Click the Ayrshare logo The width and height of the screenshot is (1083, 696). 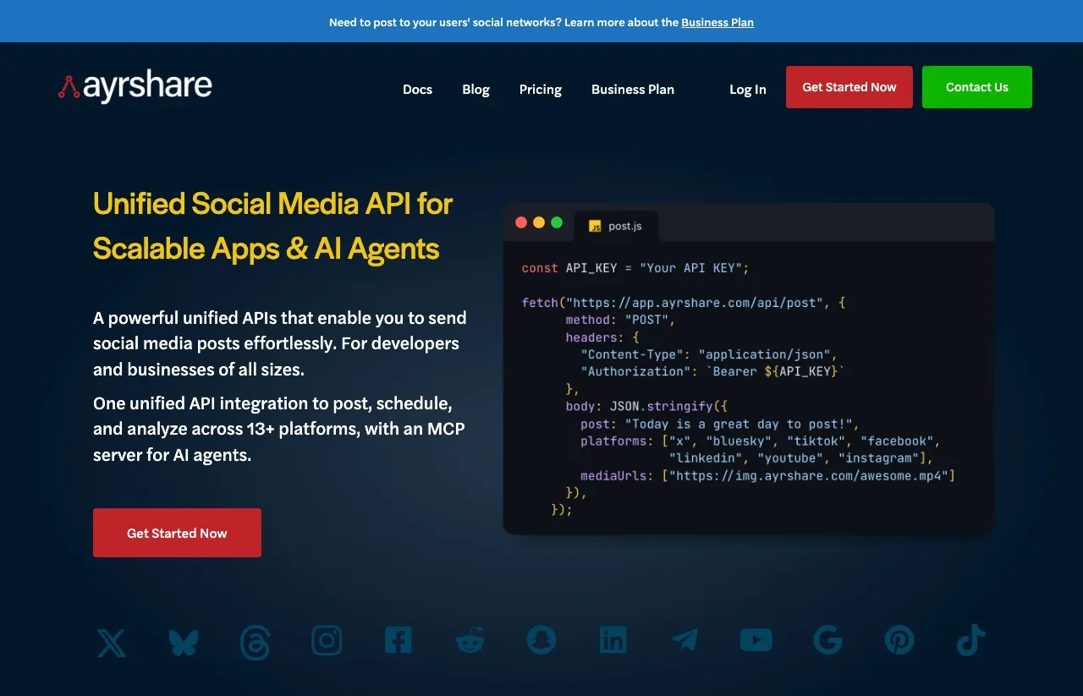135,86
